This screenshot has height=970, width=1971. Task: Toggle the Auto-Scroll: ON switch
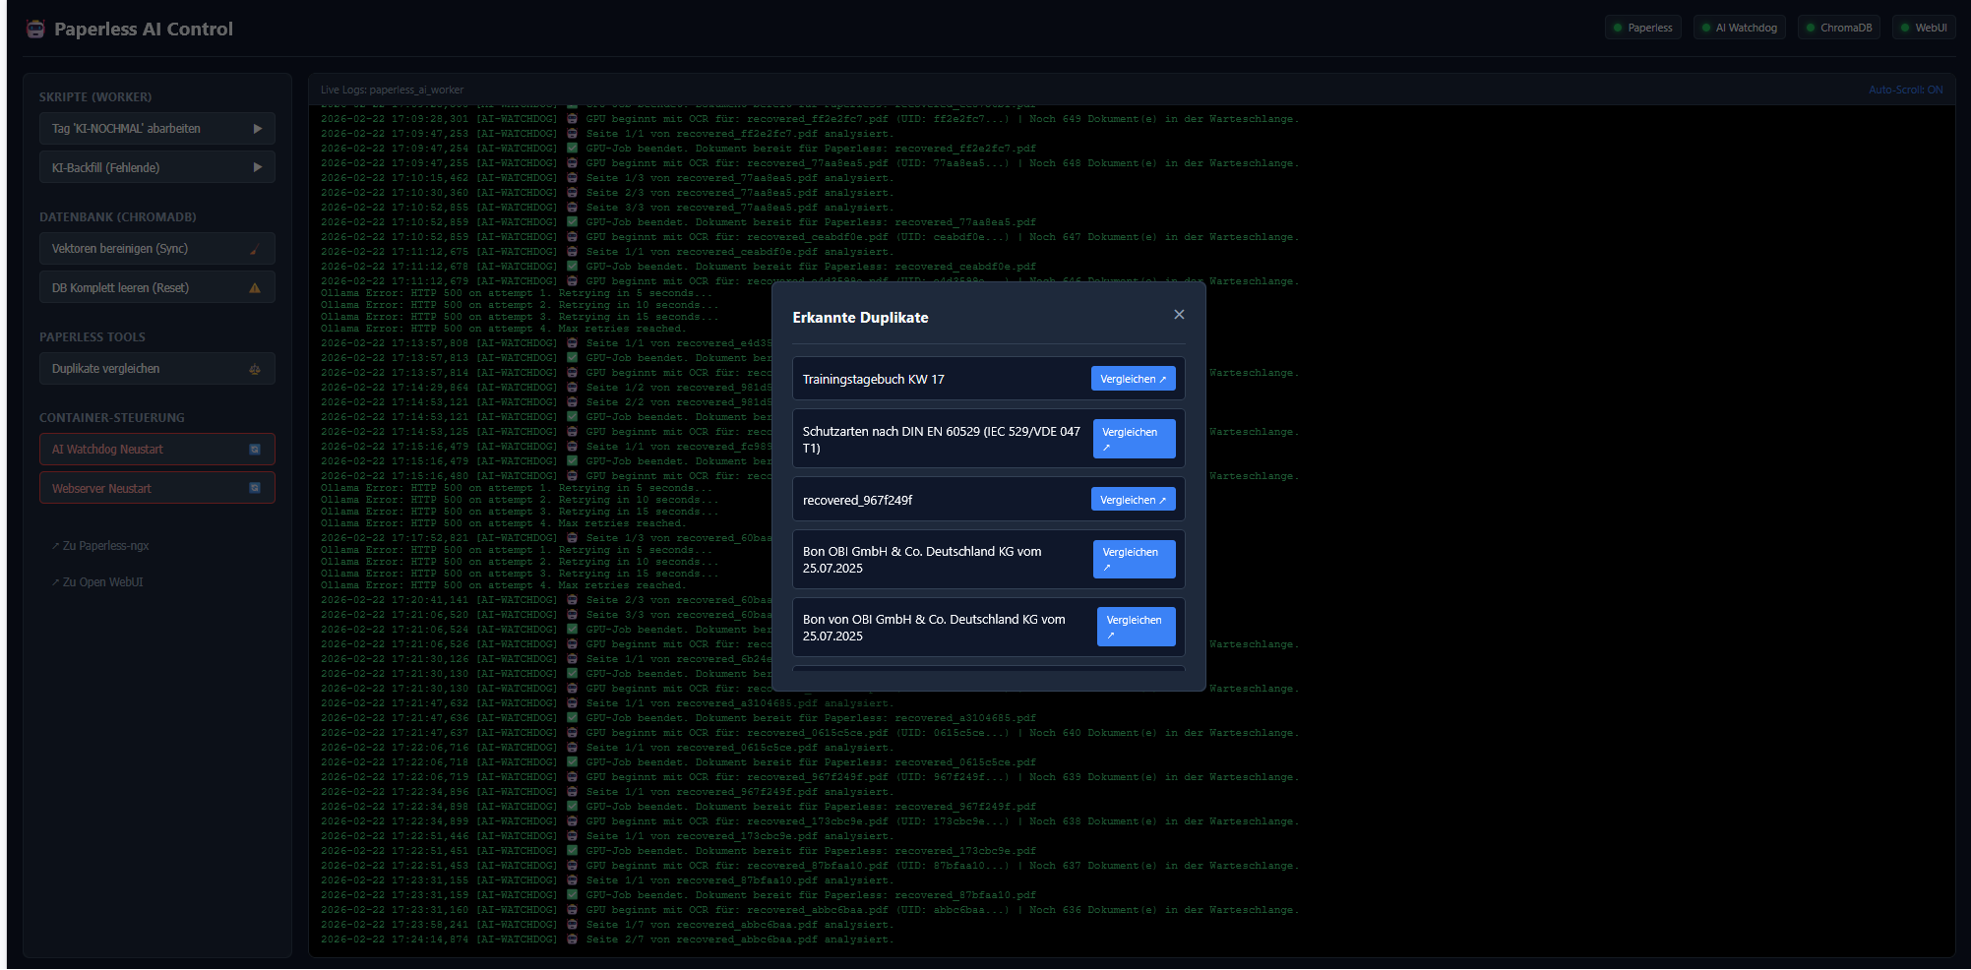1905,90
